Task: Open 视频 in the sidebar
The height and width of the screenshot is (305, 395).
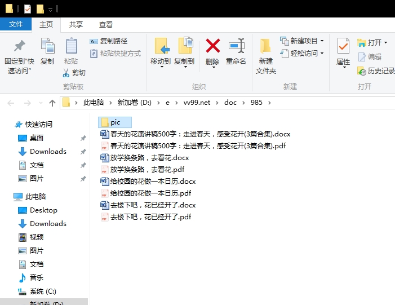Action: pos(31,237)
